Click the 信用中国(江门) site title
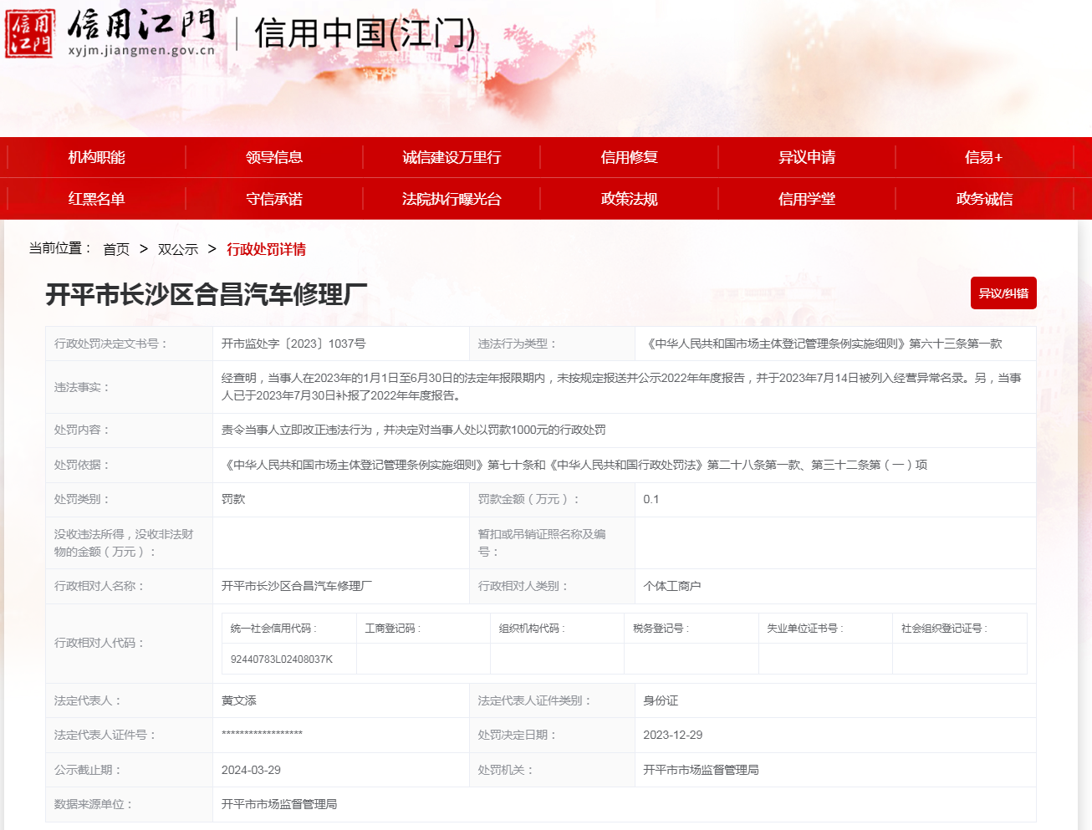The width and height of the screenshot is (1092, 830). (365, 33)
